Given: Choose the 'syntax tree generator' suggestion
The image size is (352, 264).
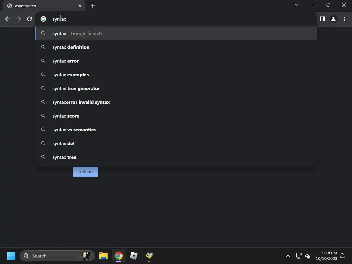Looking at the screenshot, I should tap(176, 88).
